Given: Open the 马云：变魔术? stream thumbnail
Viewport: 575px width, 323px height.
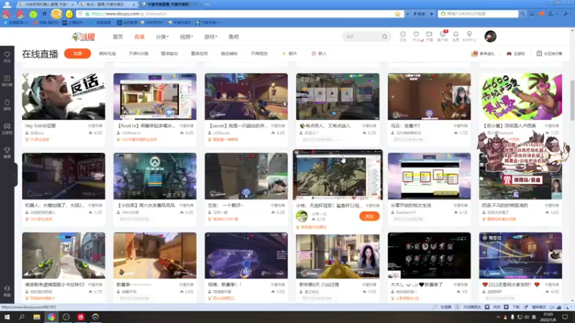Looking at the screenshot, I should coord(429,96).
